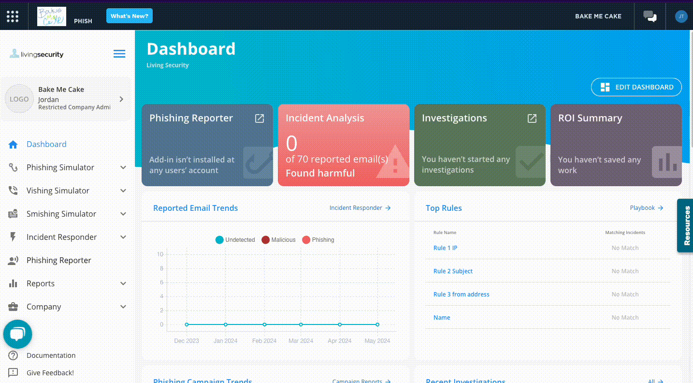Click the ROI Summary bar chart icon
This screenshot has height=383, width=693.
(667, 162)
